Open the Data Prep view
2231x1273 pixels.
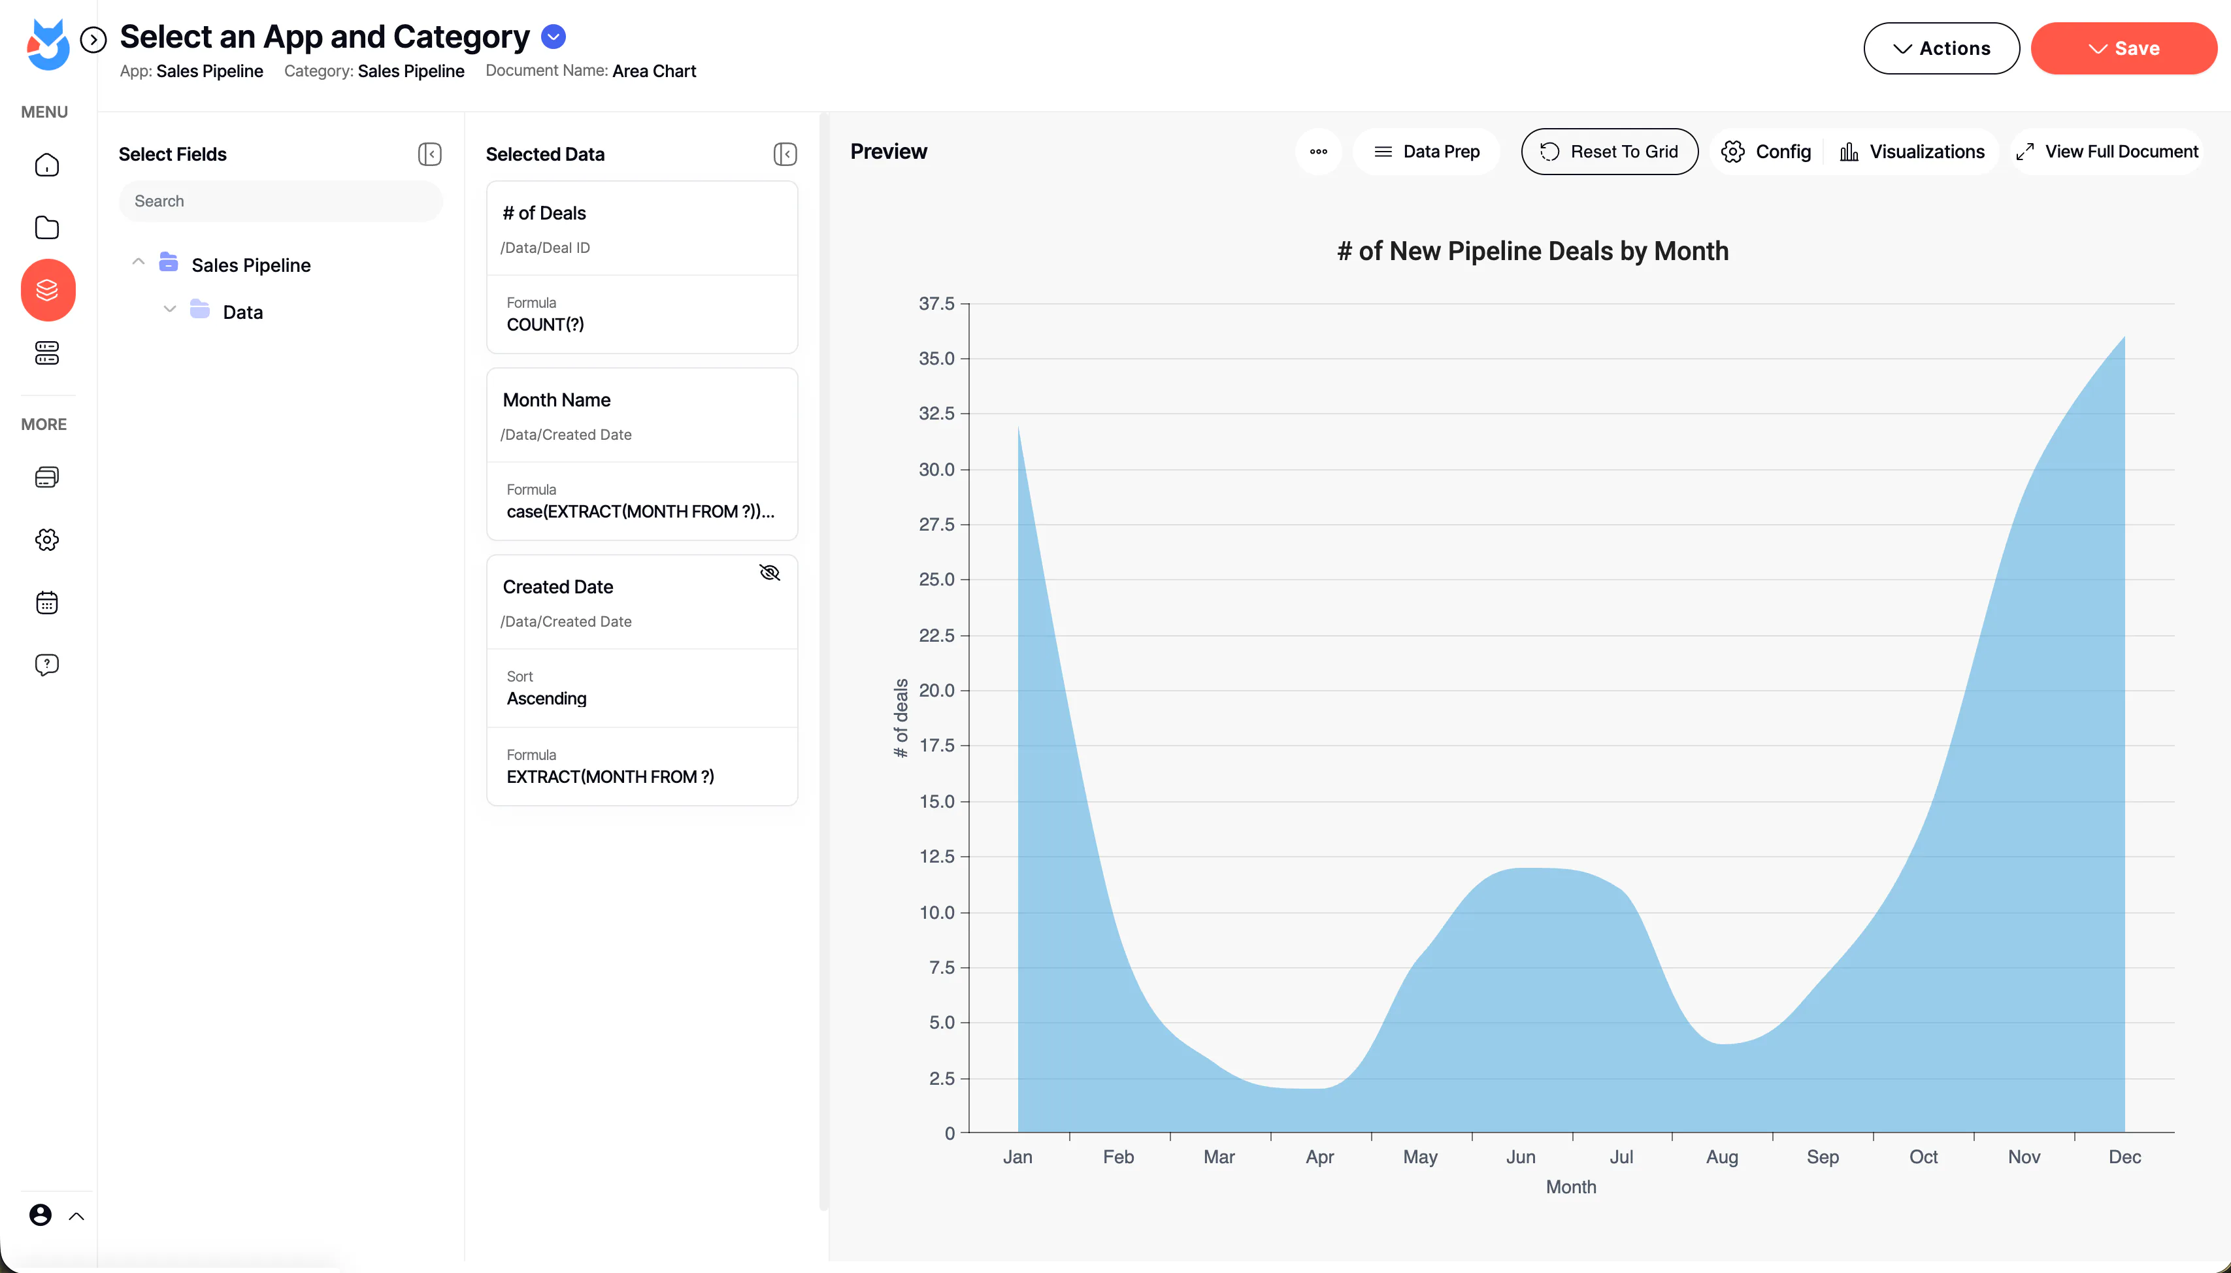click(x=1427, y=151)
